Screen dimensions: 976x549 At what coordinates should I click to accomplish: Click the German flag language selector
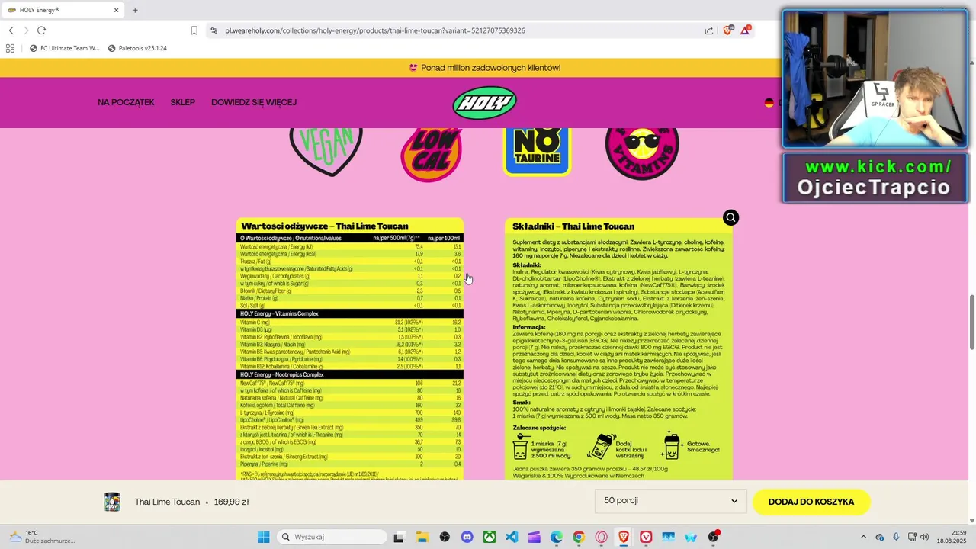769,102
